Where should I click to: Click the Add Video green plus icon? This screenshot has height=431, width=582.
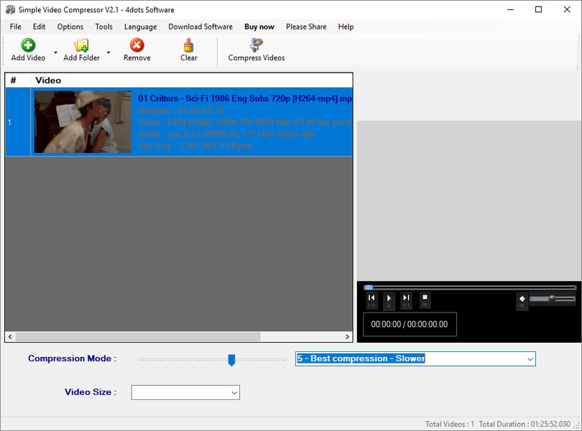28,45
